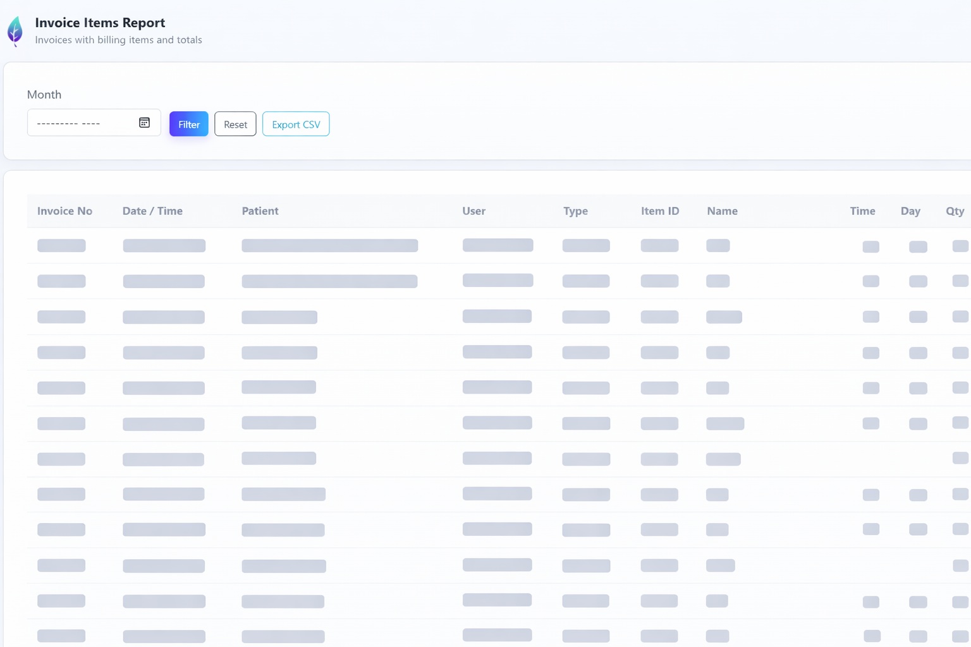
Task: Focus the Month date input field
Action: (82, 123)
